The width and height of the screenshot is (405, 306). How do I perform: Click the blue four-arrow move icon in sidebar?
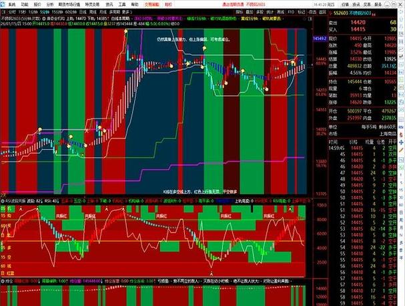[401, 142]
